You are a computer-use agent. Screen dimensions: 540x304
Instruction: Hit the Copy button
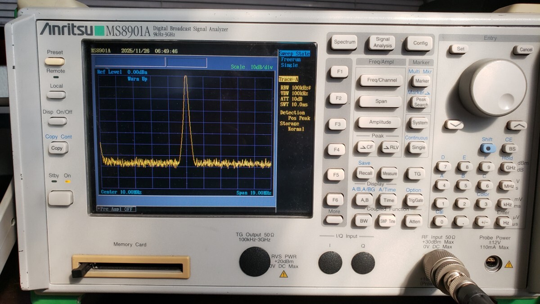pos(58,148)
